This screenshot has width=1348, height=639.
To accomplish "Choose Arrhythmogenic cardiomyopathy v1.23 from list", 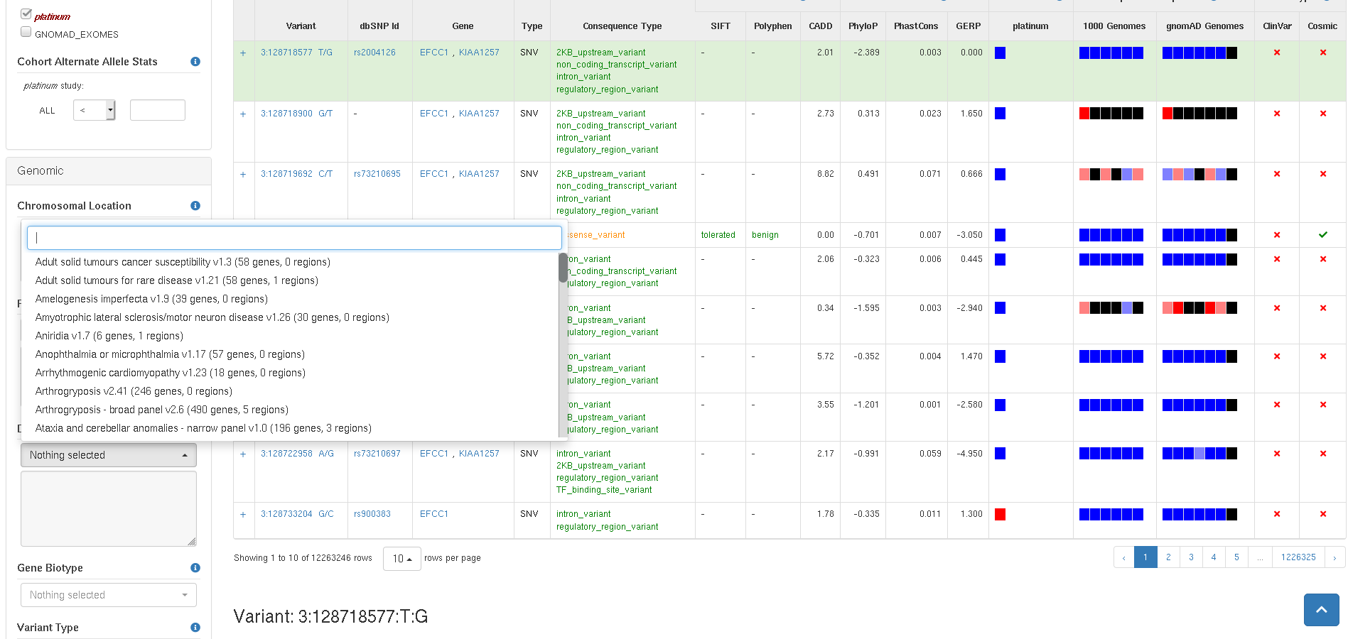I will (170, 373).
